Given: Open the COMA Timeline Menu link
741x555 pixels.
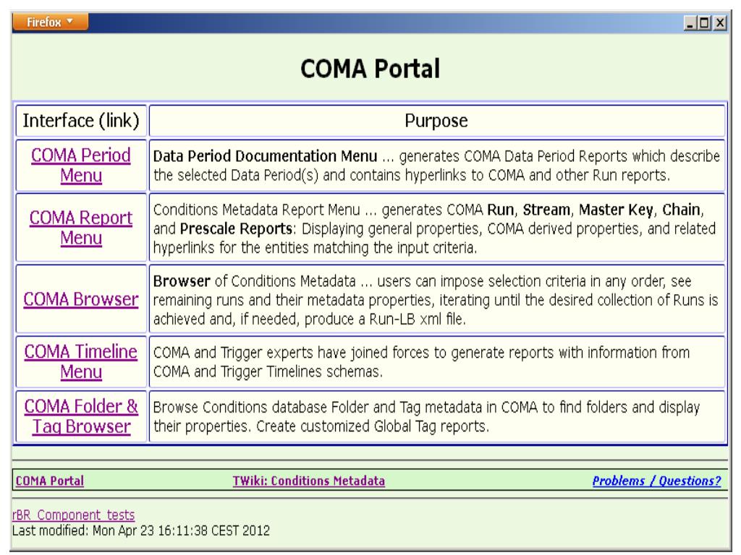Looking at the screenshot, I should [x=81, y=361].
